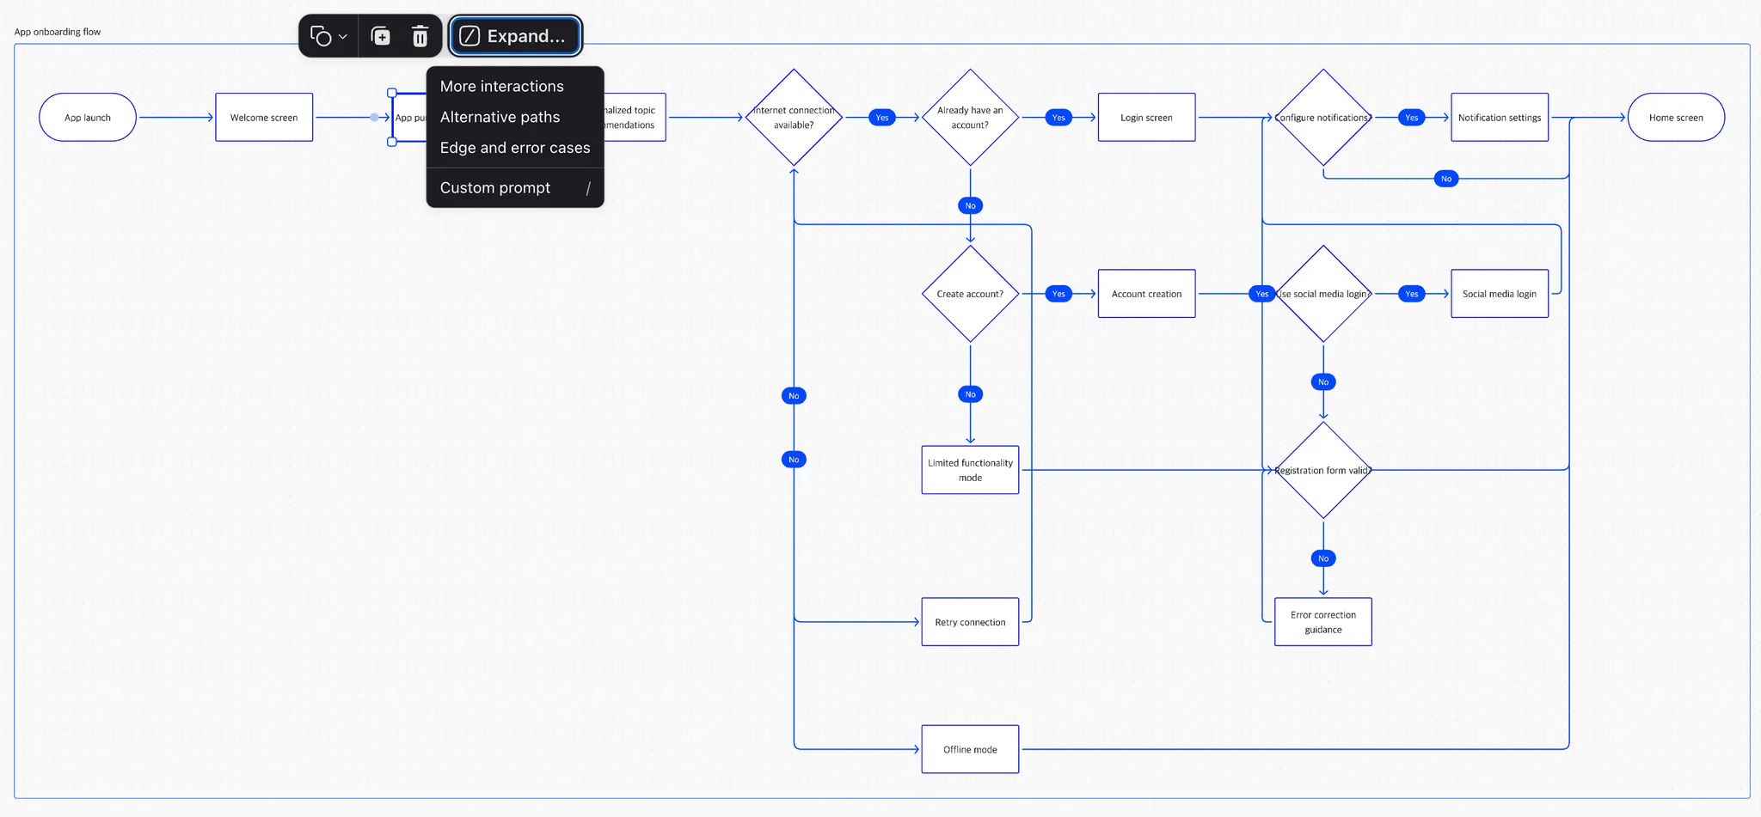Click the Retry connection node

pos(970,622)
